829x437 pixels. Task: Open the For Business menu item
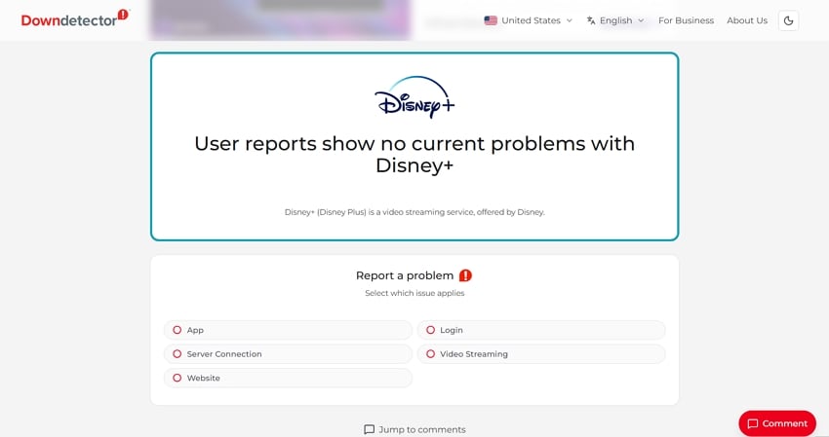(x=686, y=20)
